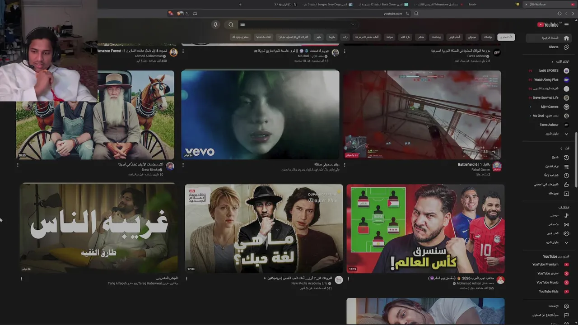The width and height of the screenshot is (578, 325).
Task: Open Live broadcast explore icon
Action: tap(566, 224)
